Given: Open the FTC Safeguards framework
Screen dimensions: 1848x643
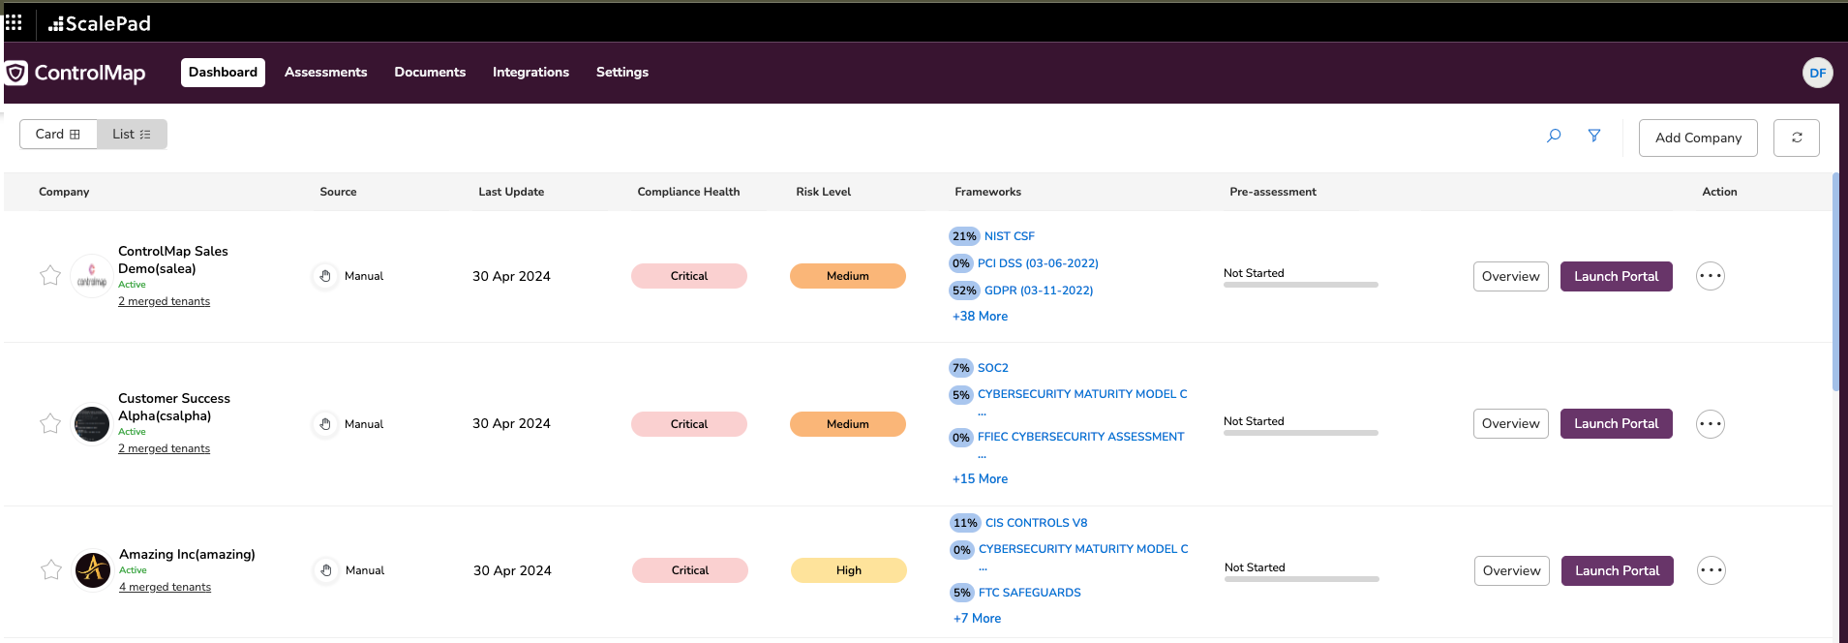Looking at the screenshot, I should (x=1030, y=593).
